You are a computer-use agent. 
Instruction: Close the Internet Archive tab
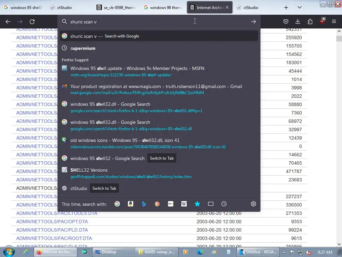click(x=227, y=7)
